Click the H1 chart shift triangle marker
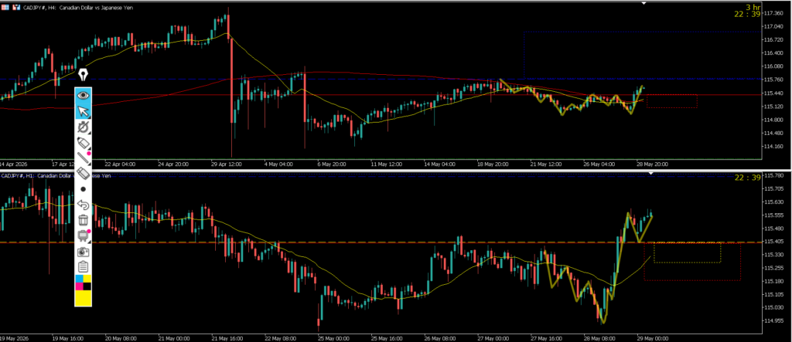The image size is (792, 342). (651, 174)
